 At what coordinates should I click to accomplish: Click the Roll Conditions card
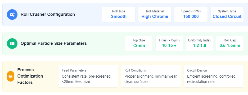point(151,76)
